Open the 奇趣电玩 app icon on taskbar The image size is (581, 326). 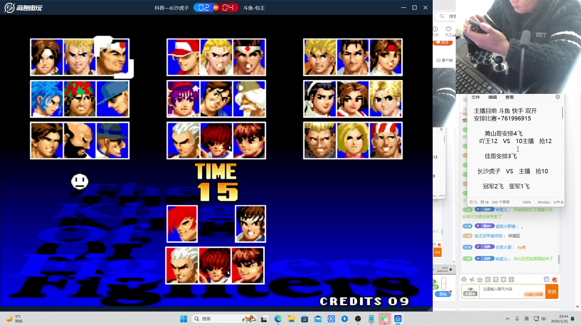click(398, 319)
